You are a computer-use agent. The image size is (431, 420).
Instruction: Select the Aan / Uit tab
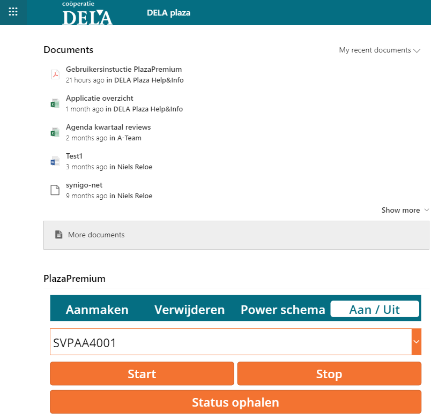tap(375, 309)
